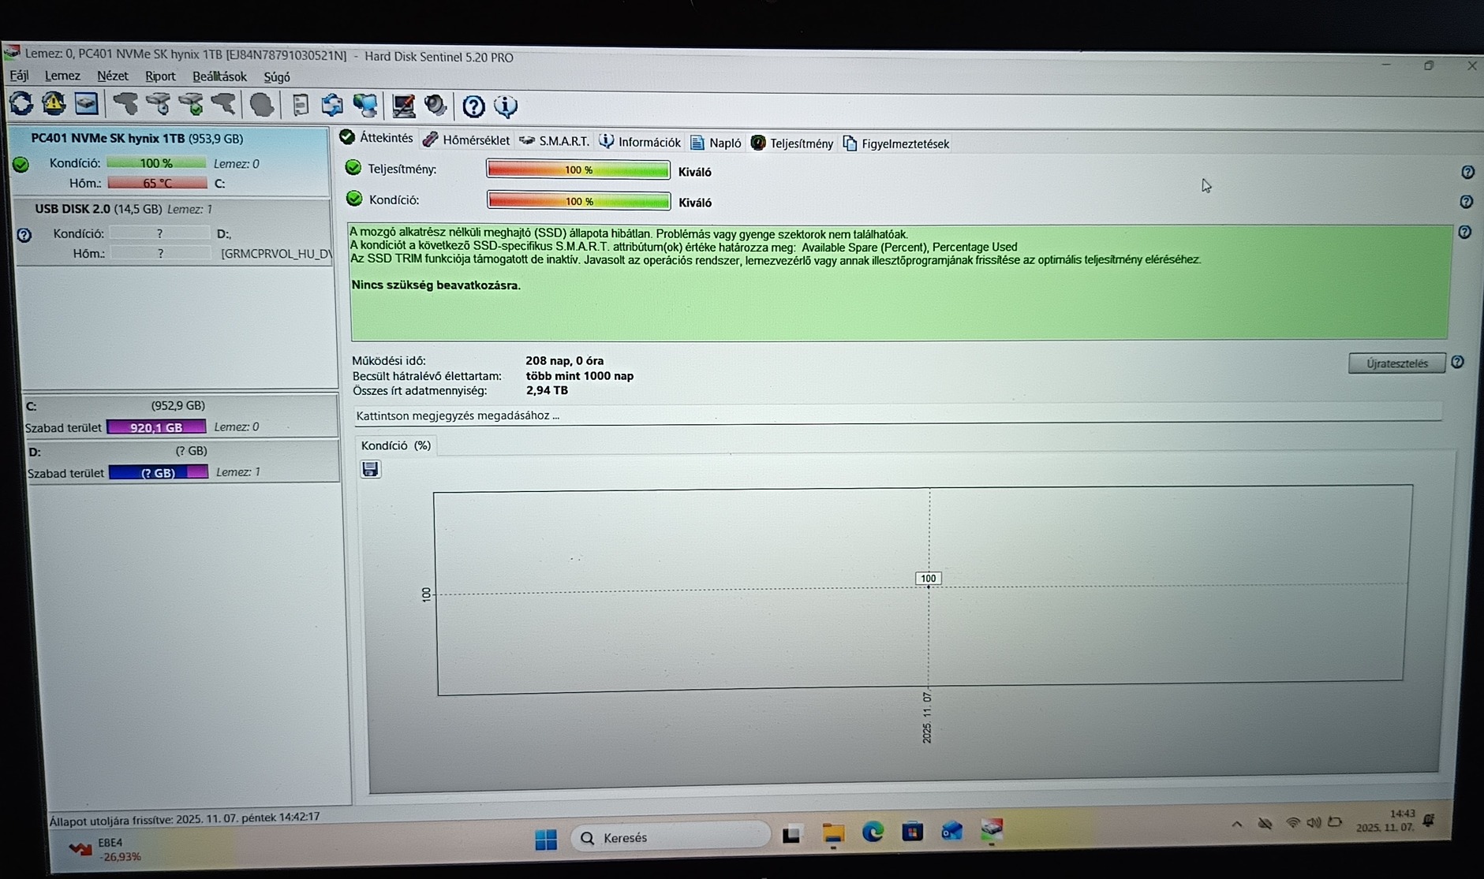Open the Teljesítmény tab
Viewport: 1484px width, 879px height.
click(791, 143)
